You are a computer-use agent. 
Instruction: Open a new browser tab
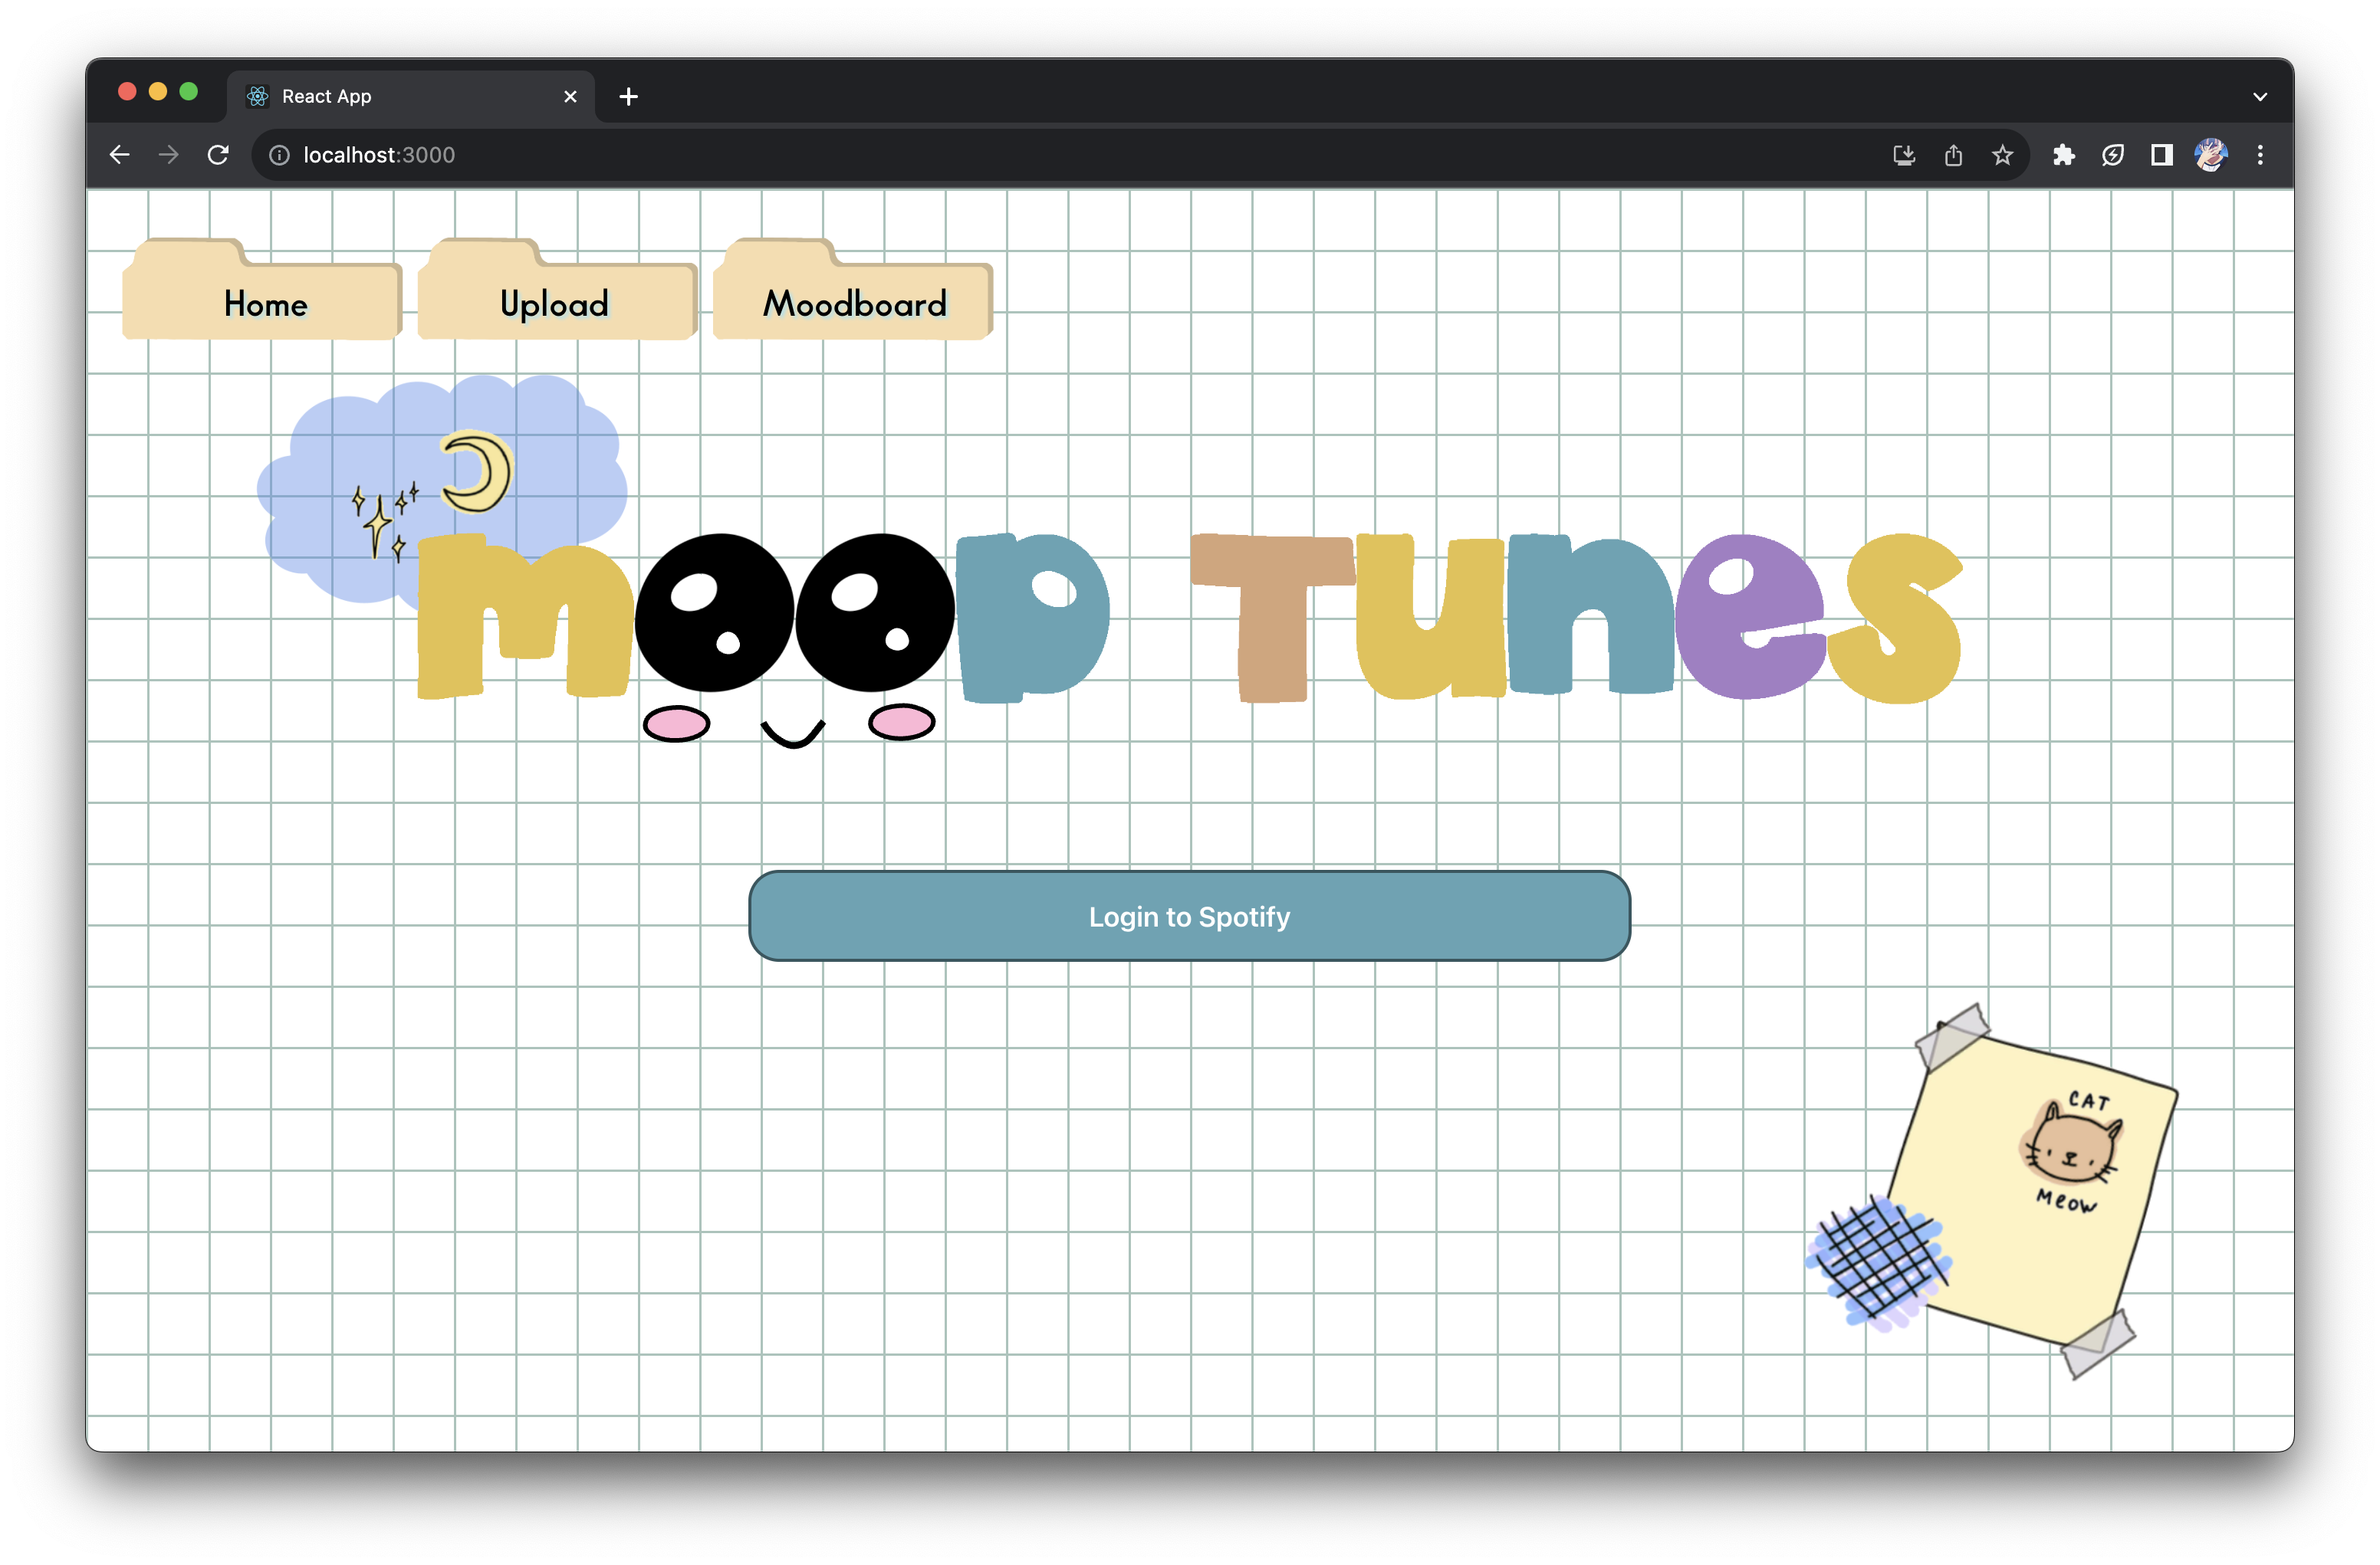tap(629, 97)
